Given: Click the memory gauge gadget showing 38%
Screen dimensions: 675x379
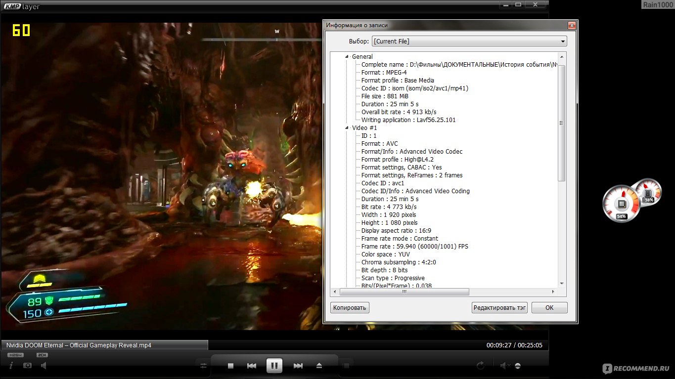Looking at the screenshot, I should pyautogui.click(x=649, y=192).
